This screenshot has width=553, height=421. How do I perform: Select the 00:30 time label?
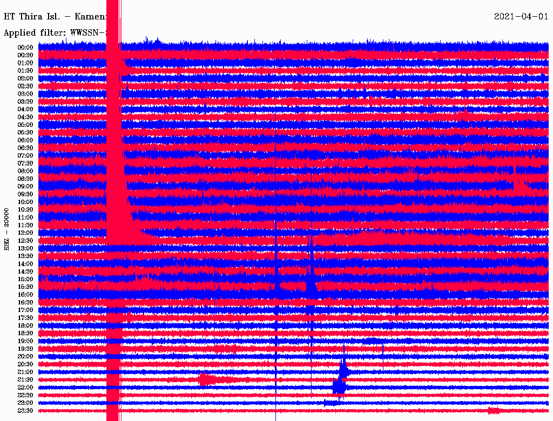coord(25,55)
